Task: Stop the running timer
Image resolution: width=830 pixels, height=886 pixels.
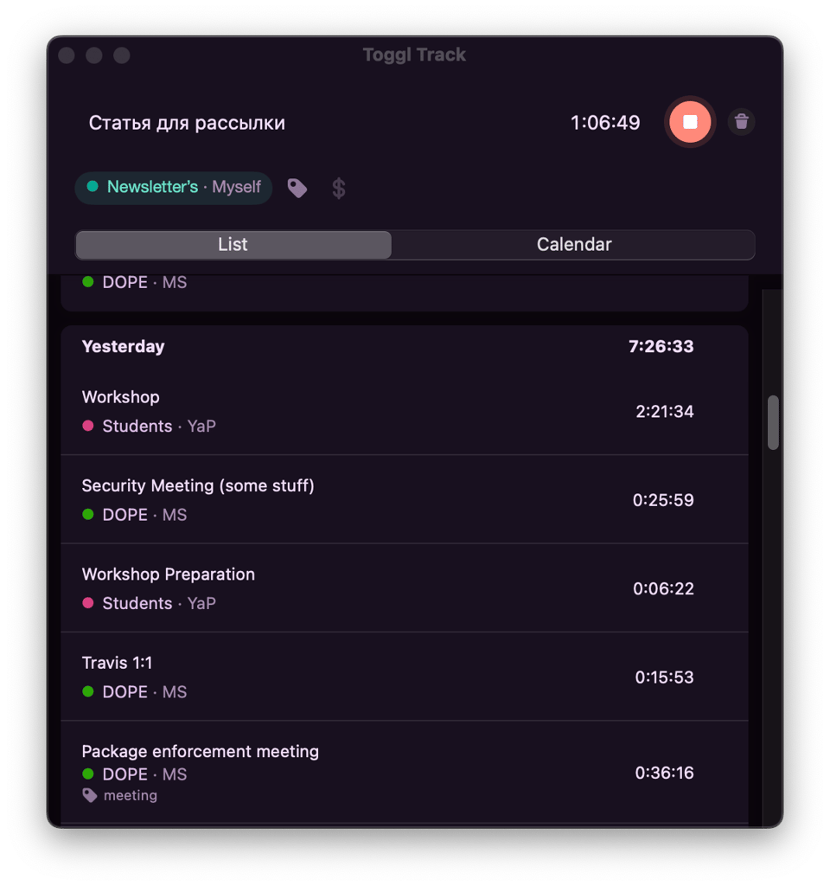Action: point(690,122)
